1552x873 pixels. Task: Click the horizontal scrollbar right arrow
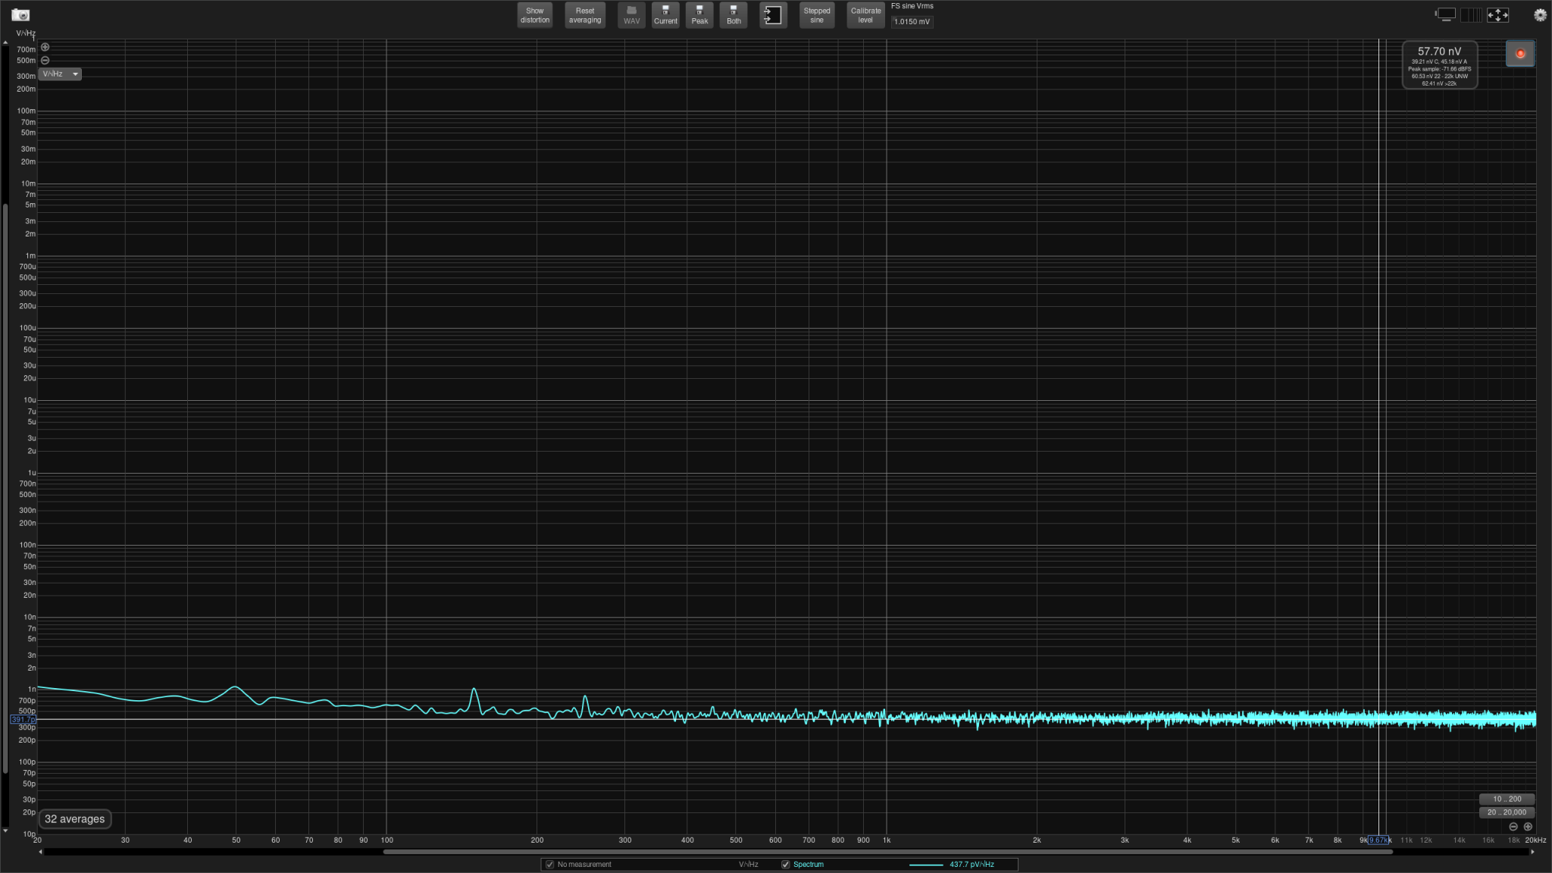[1532, 852]
